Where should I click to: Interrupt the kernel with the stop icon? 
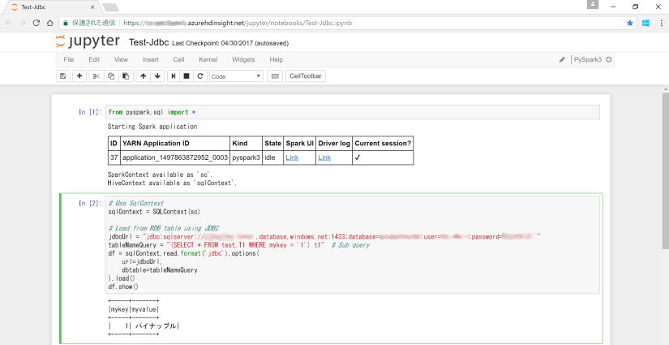tap(187, 76)
